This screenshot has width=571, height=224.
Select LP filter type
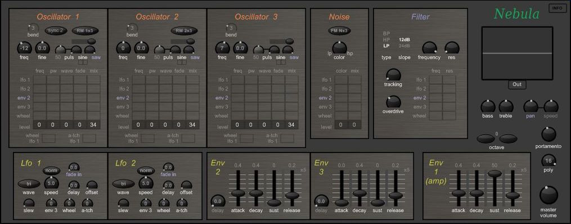coord(386,46)
